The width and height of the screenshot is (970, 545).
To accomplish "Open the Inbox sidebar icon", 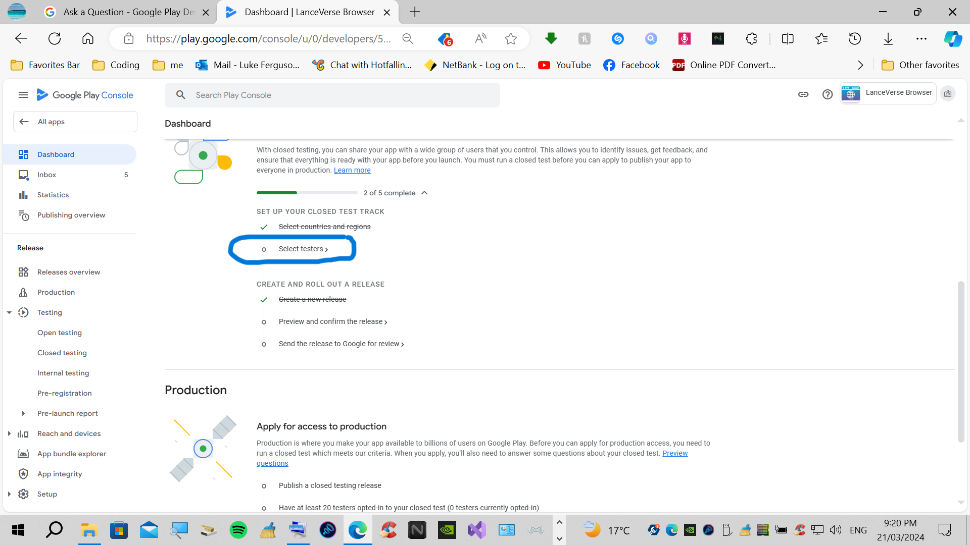I will (23, 175).
